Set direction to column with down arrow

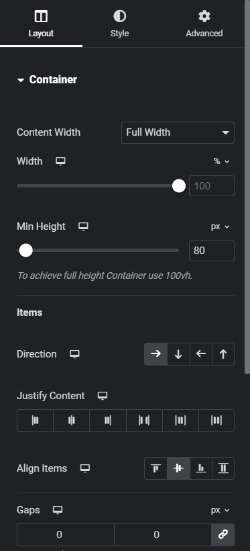coord(178,354)
